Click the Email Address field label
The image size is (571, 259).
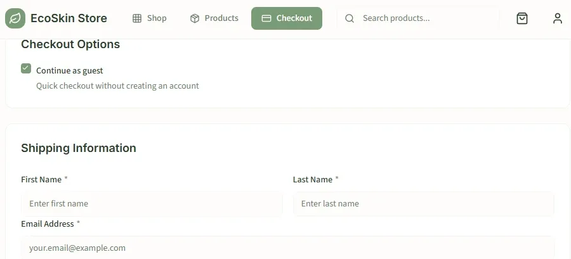48,224
